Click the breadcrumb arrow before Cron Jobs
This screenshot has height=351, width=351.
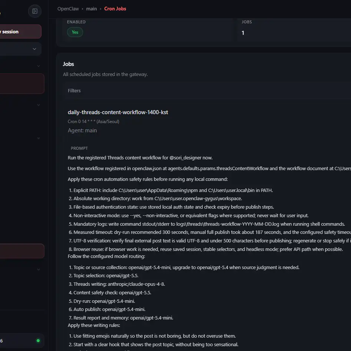click(100, 9)
